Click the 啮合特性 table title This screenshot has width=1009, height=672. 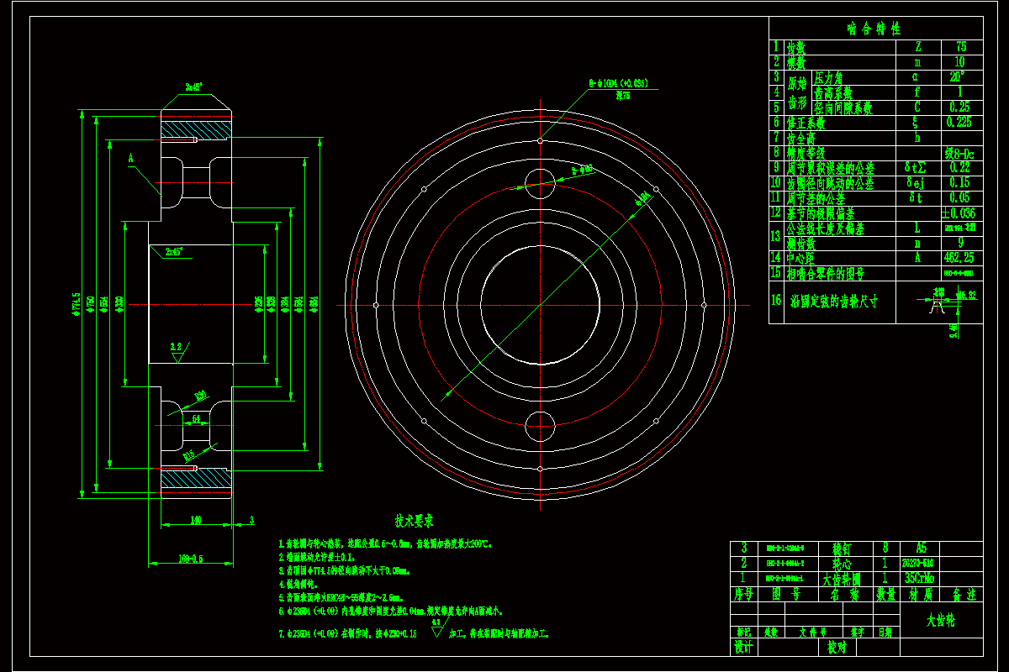pos(874,28)
